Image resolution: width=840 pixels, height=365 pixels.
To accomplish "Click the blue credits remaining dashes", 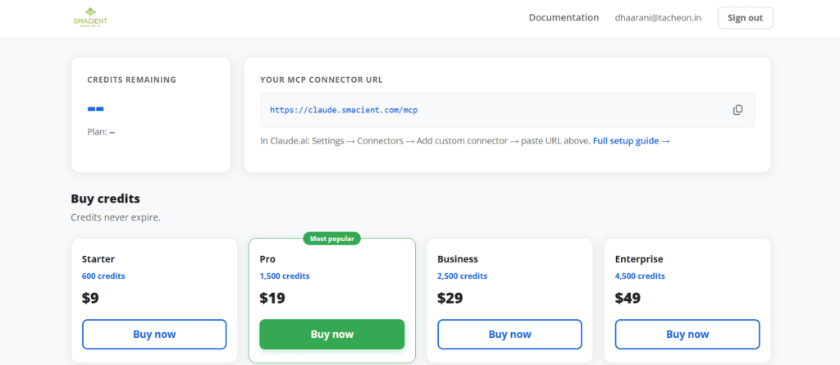I will (x=96, y=108).
